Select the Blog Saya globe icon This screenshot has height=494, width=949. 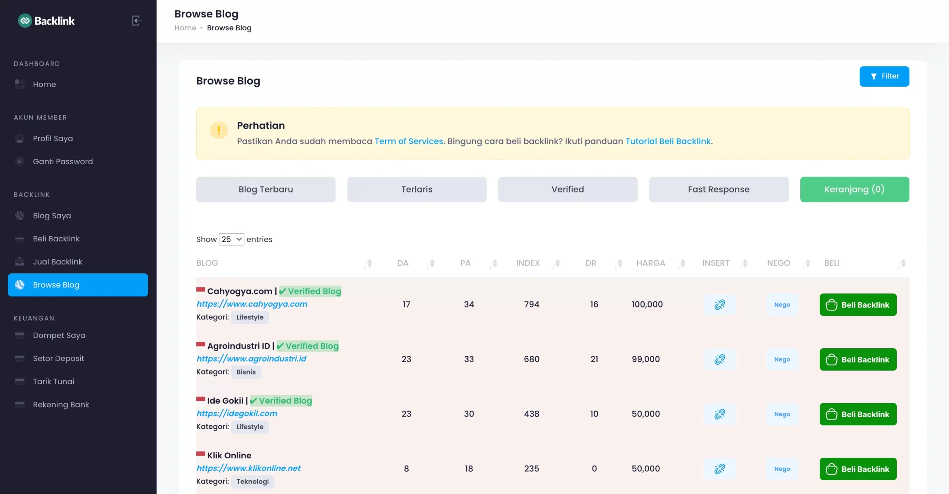coord(19,215)
